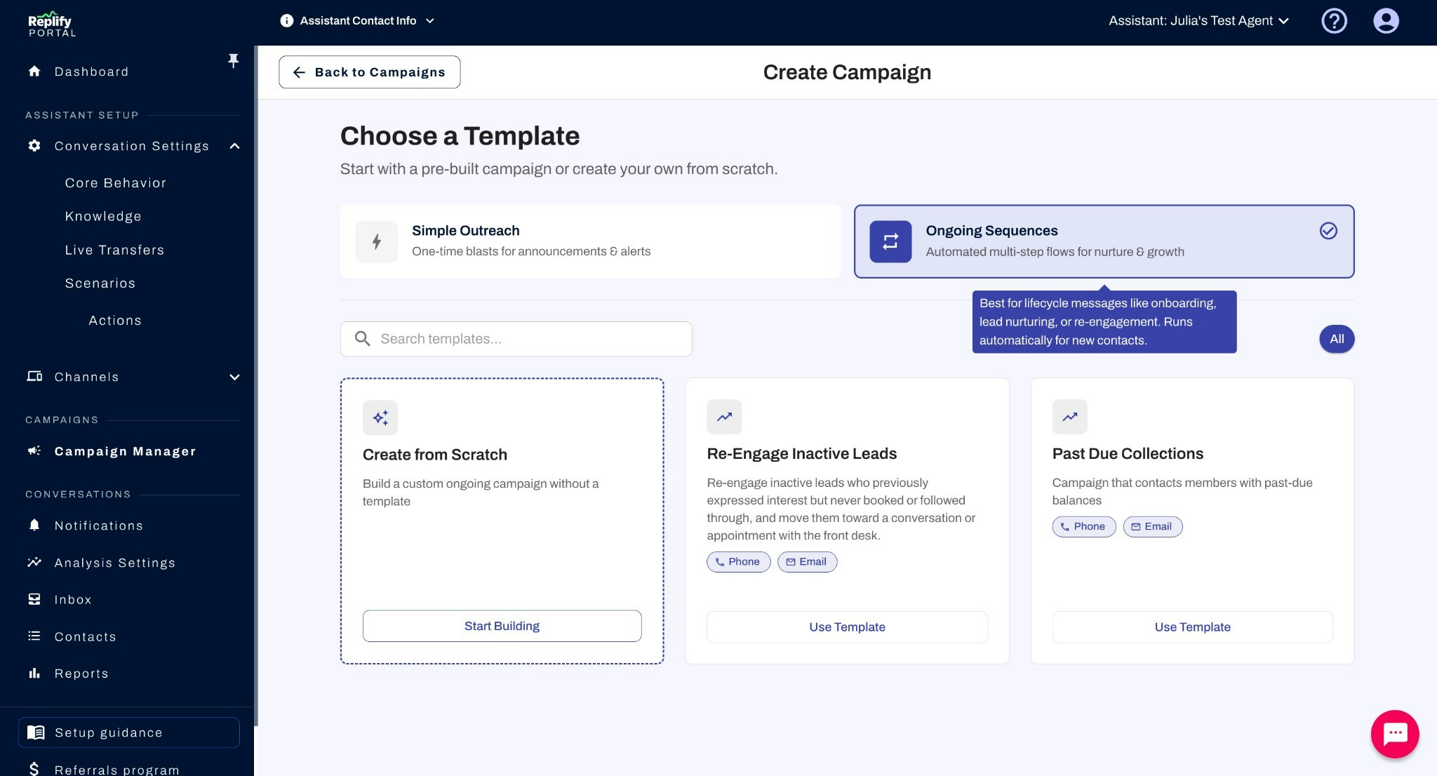Select the Simple Outreach campaign type
Image resolution: width=1437 pixels, height=776 pixels.
point(590,241)
